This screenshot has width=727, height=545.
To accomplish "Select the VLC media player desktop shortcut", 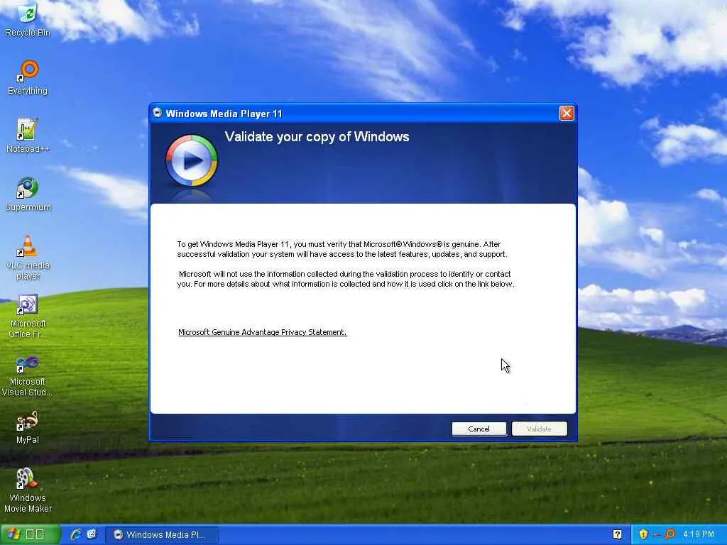I will (x=28, y=257).
